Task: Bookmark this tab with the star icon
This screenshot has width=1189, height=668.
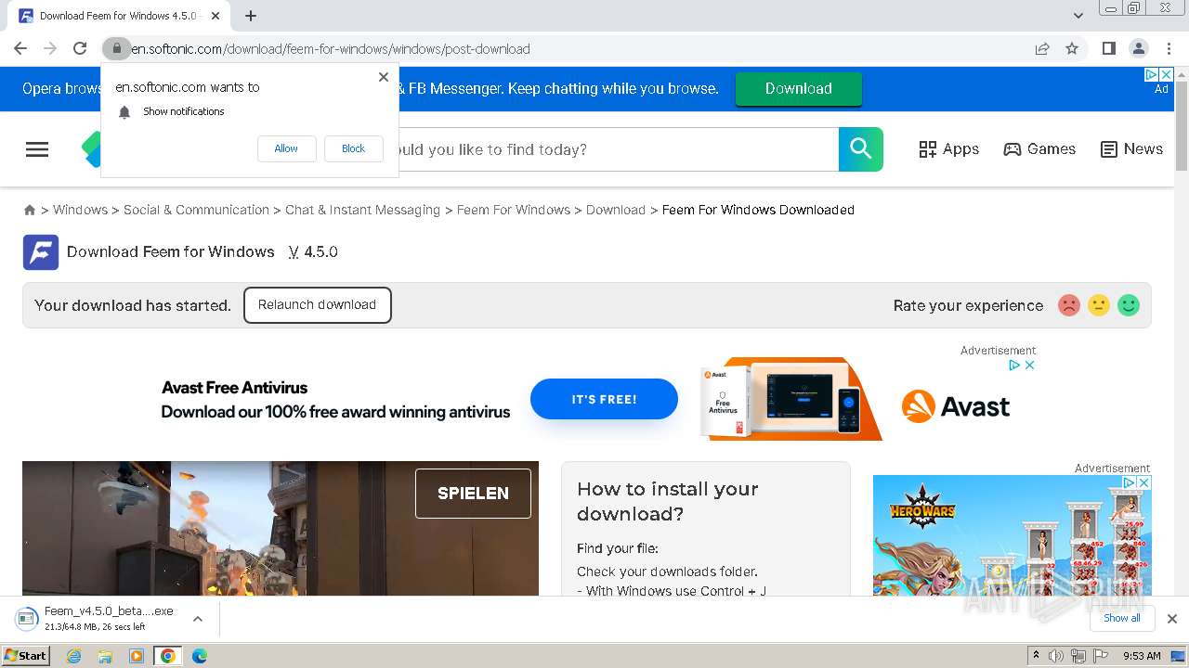Action: coord(1072,48)
